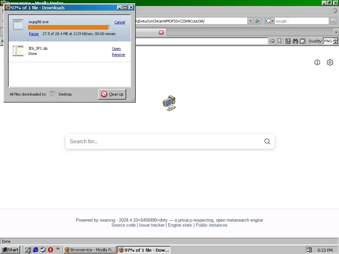
Task: Click the Browservice go arrow icon
Action: [x=272, y=41]
